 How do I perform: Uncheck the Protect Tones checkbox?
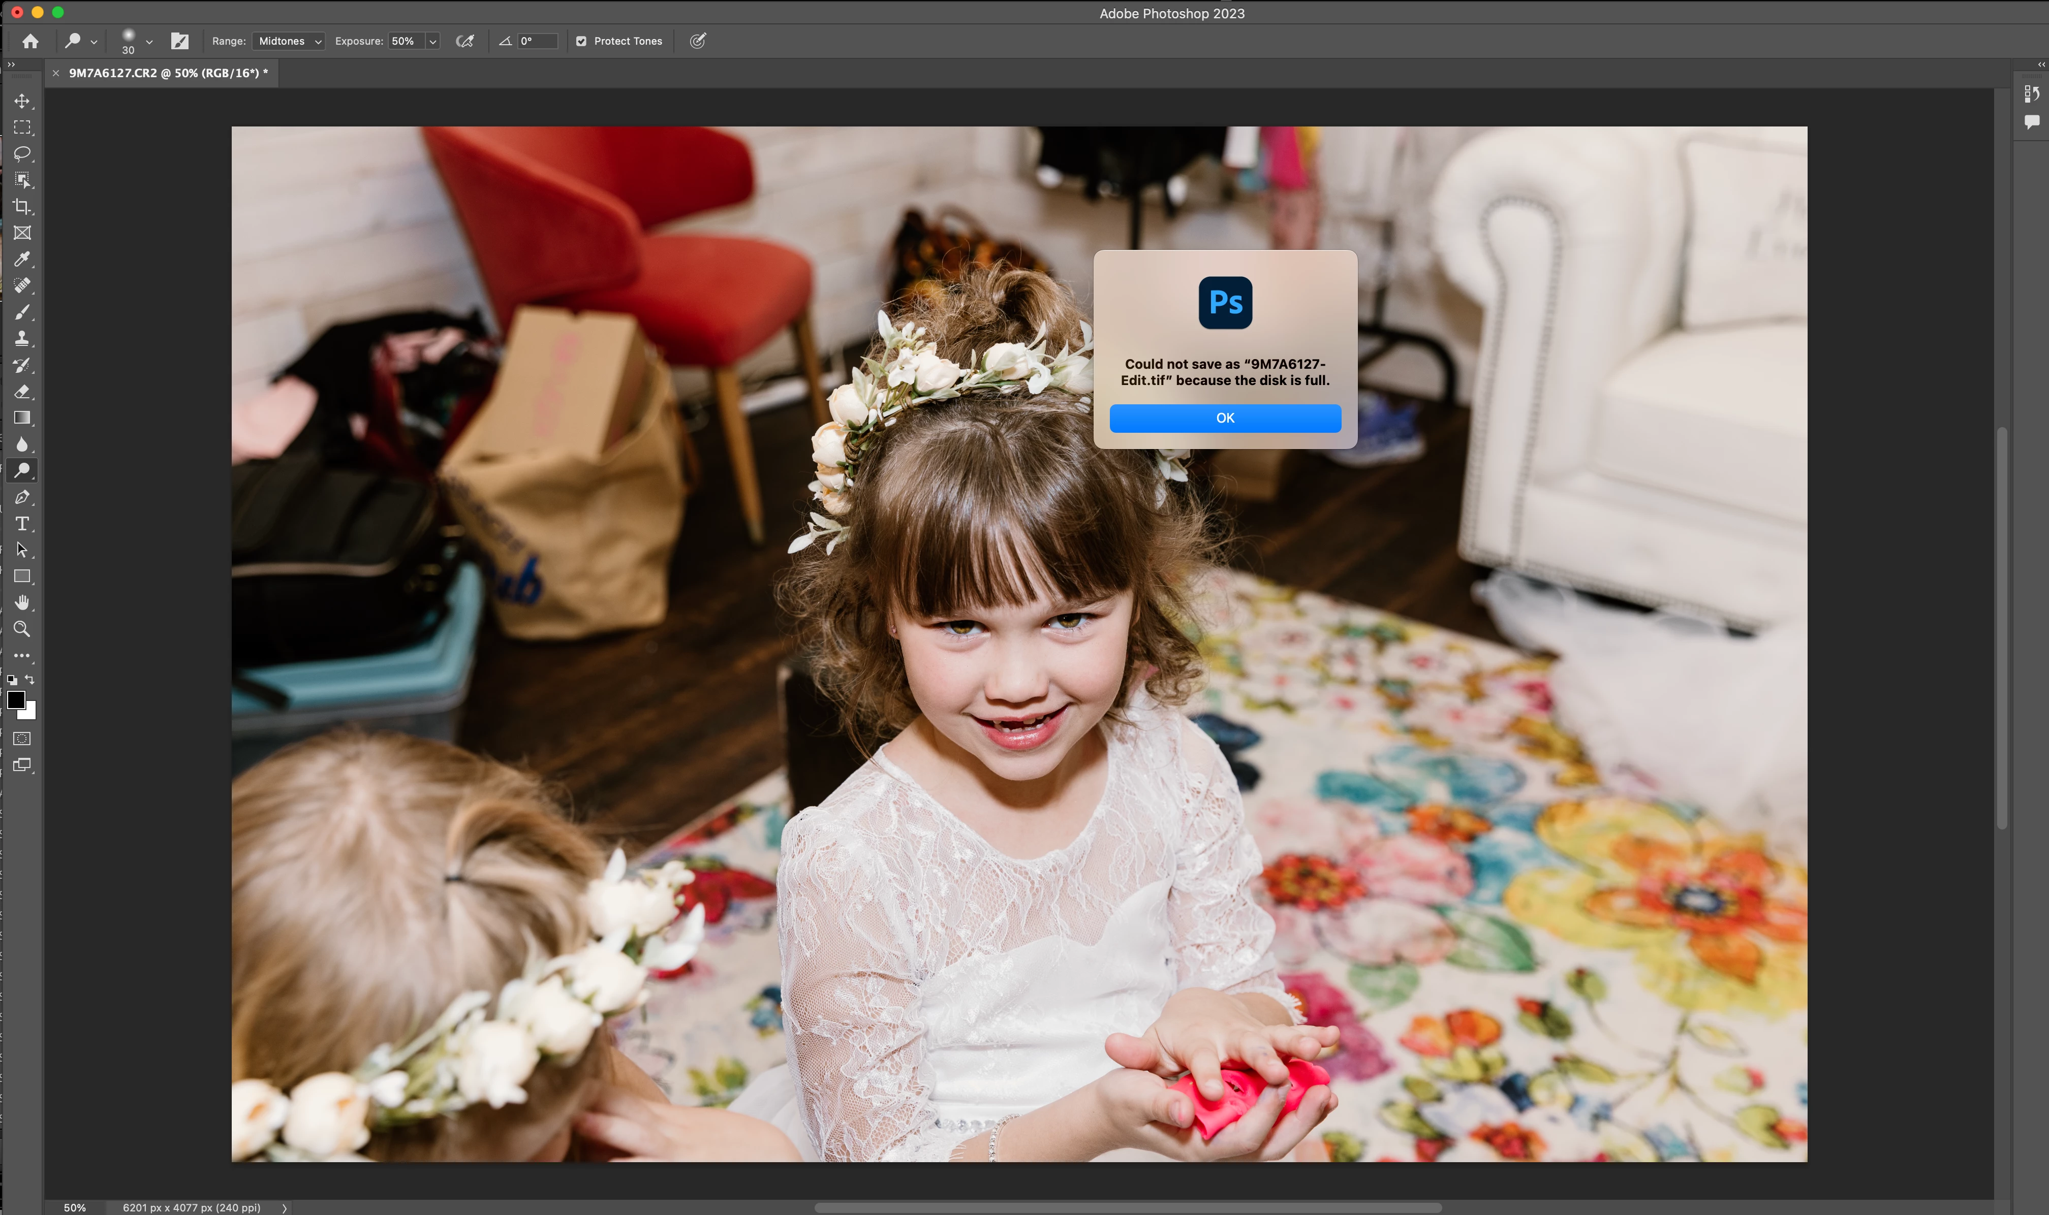581,41
